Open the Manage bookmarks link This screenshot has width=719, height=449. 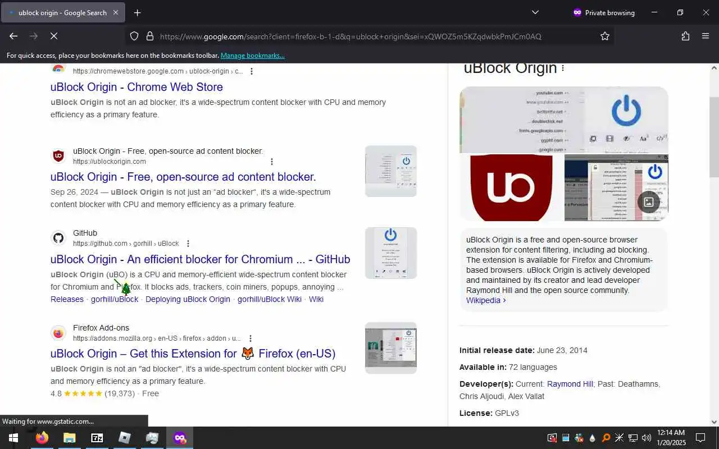[252, 56]
